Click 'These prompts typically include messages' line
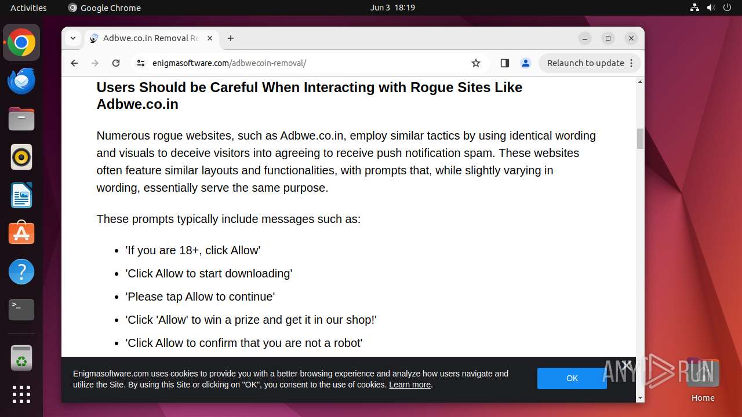The image size is (742, 417). (x=228, y=219)
